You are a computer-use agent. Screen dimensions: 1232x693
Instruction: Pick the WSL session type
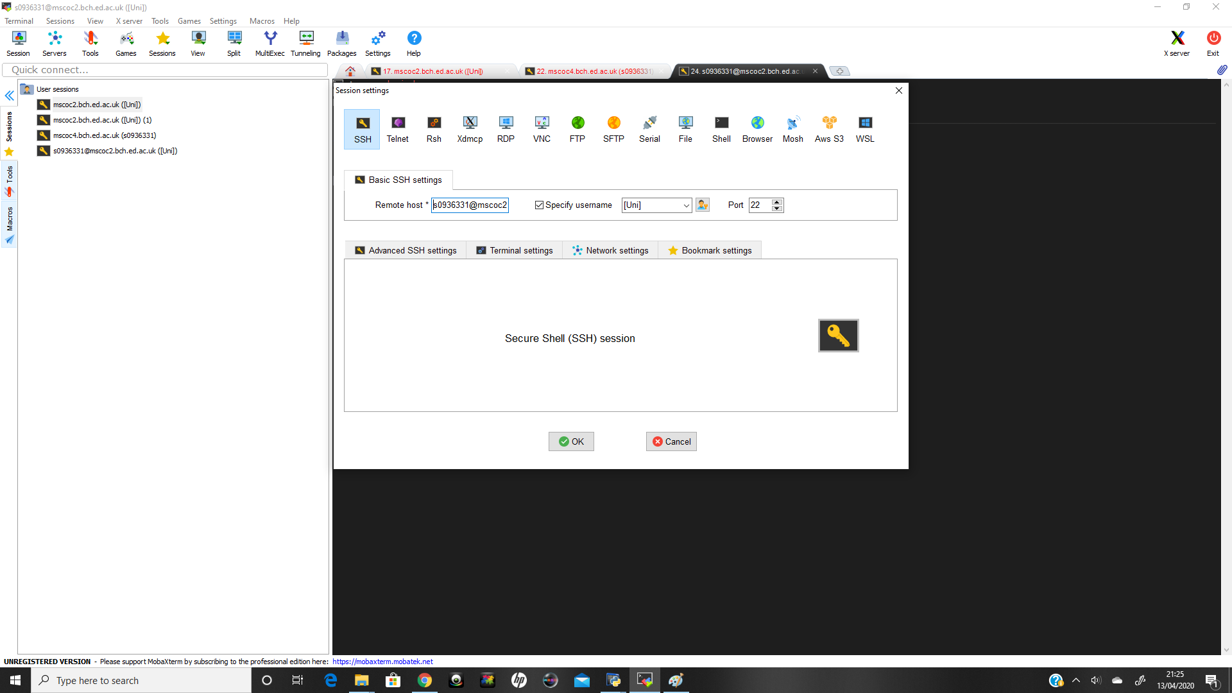click(x=865, y=129)
